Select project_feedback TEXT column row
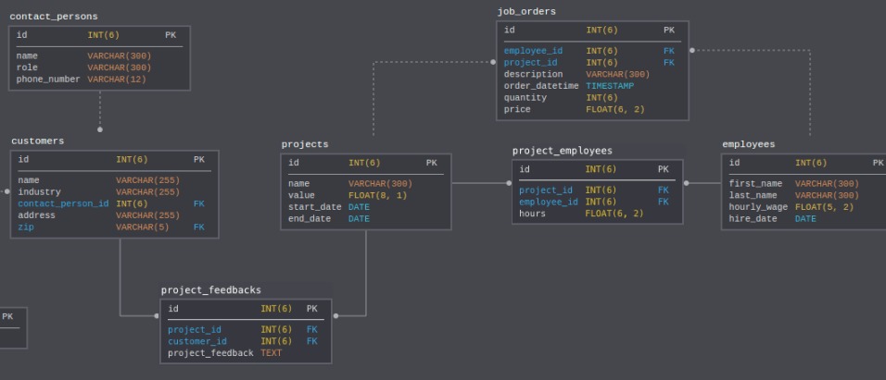 (210, 353)
